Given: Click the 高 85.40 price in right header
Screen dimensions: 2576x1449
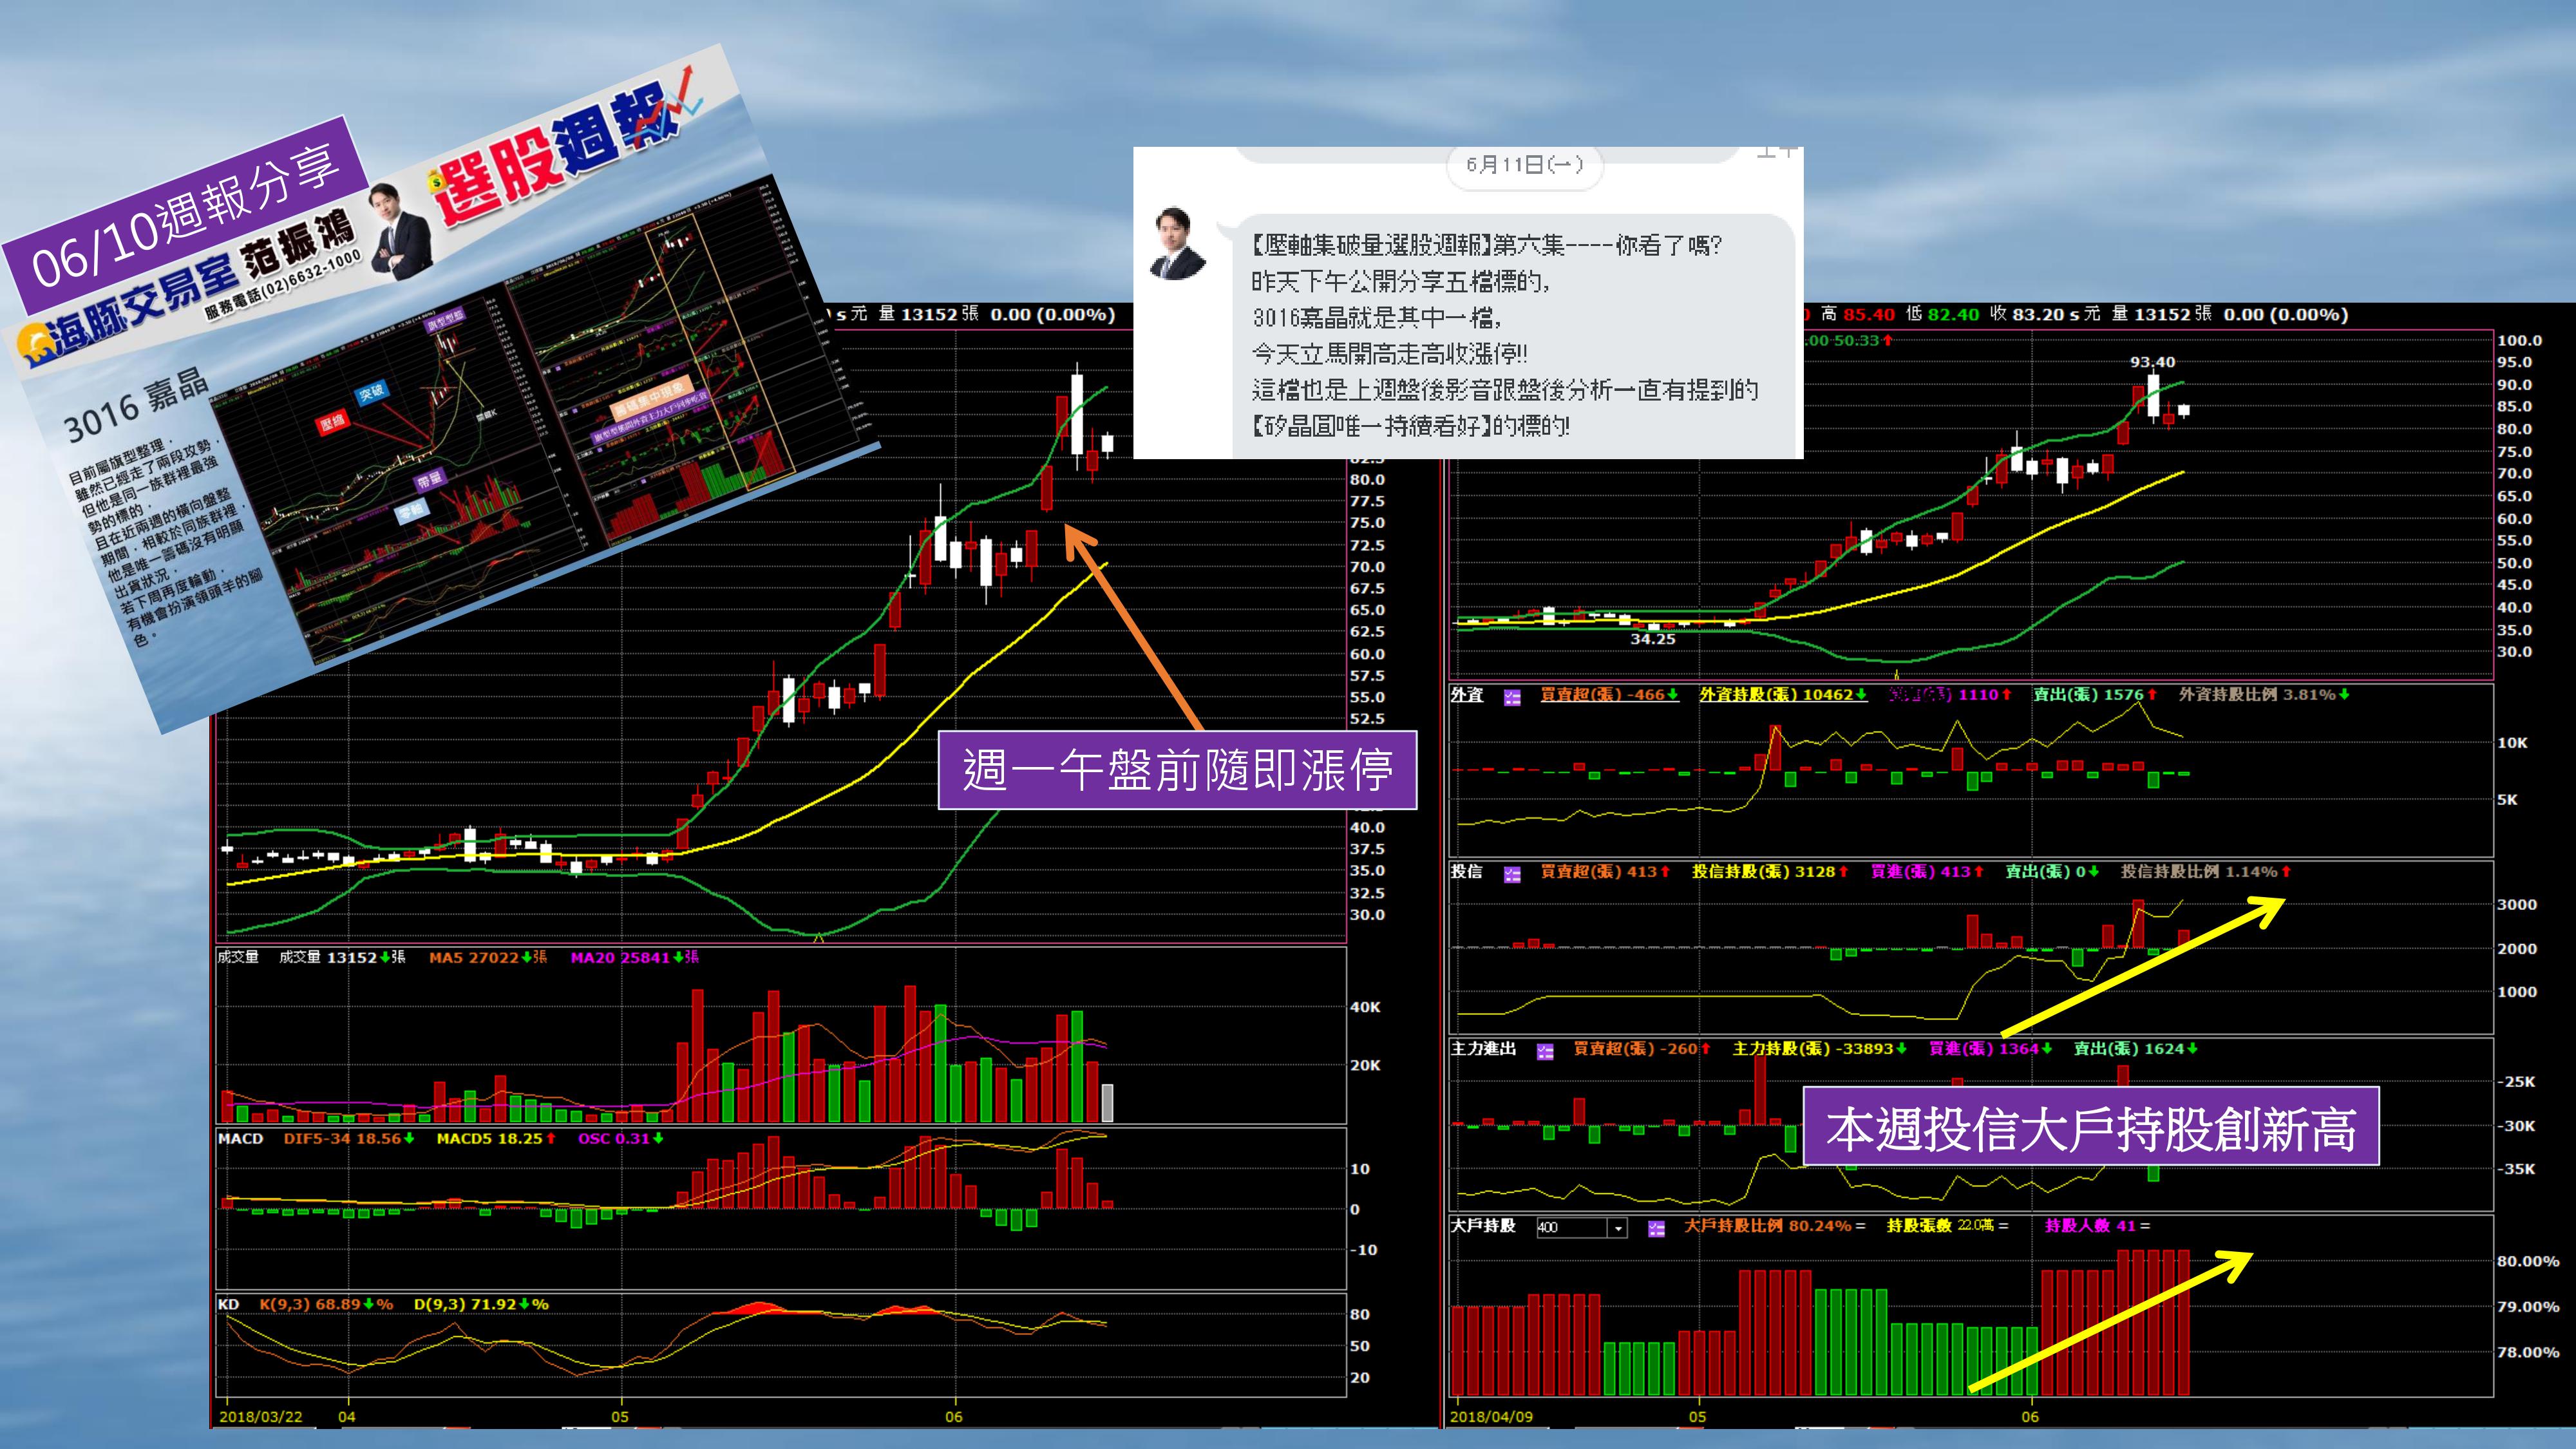Looking at the screenshot, I should coord(1858,314).
